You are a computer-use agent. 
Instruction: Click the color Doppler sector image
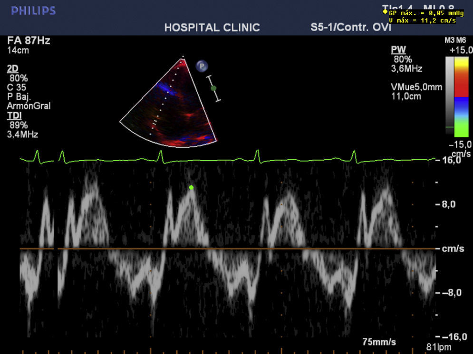(176, 109)
